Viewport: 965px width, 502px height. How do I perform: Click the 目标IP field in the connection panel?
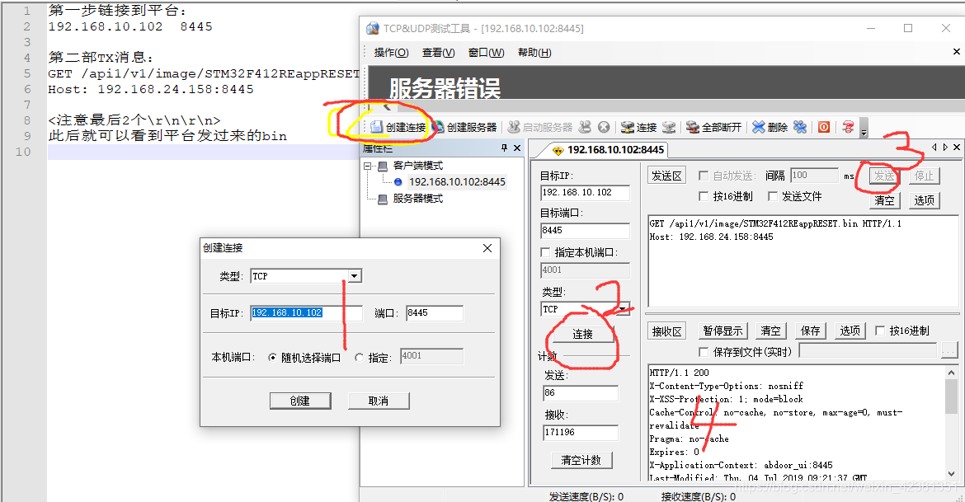click(586, 193)
